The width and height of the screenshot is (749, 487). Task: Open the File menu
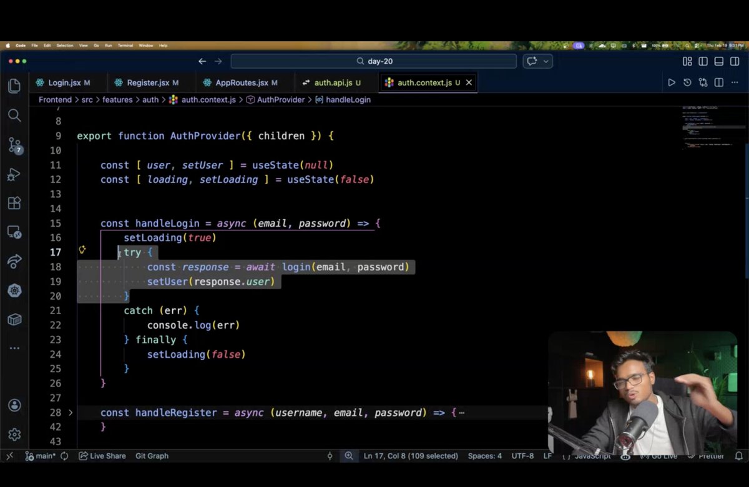pos(35,46)
